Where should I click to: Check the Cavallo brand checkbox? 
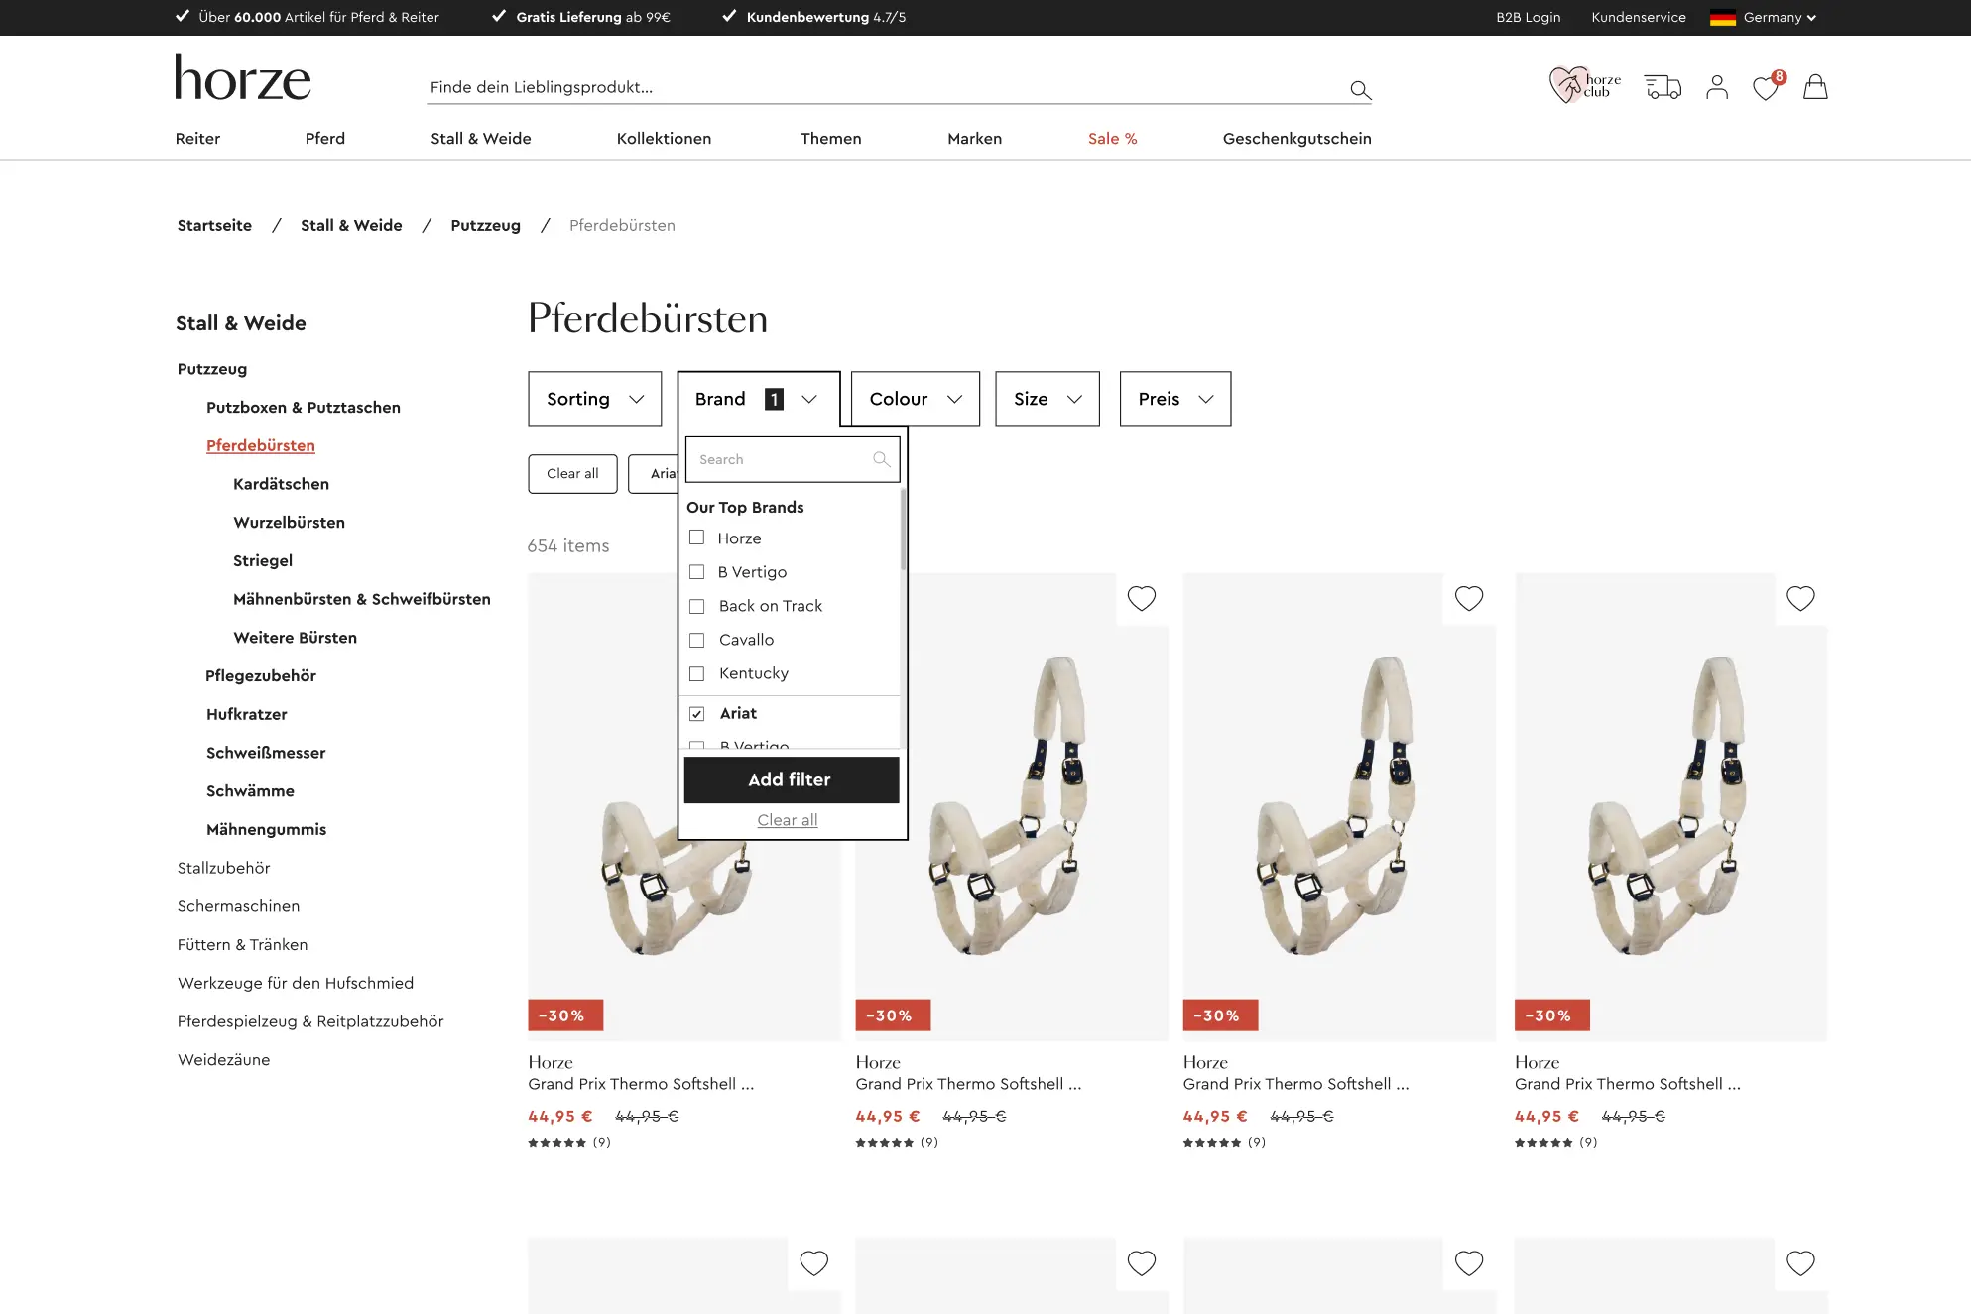coord(696,640)
